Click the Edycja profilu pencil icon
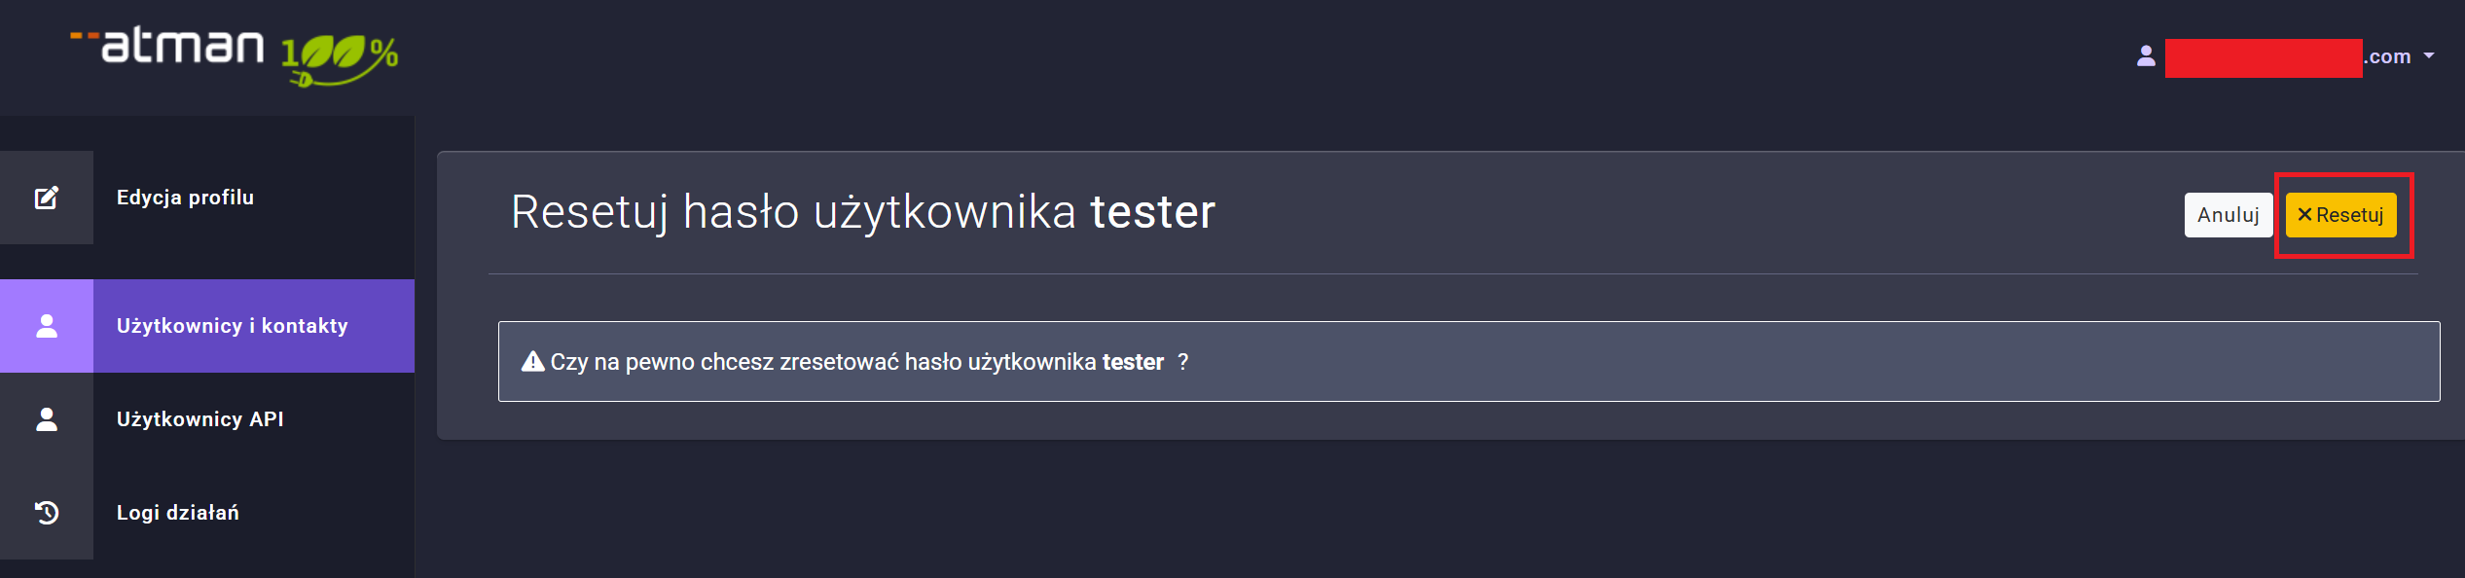 coord(47,198)
